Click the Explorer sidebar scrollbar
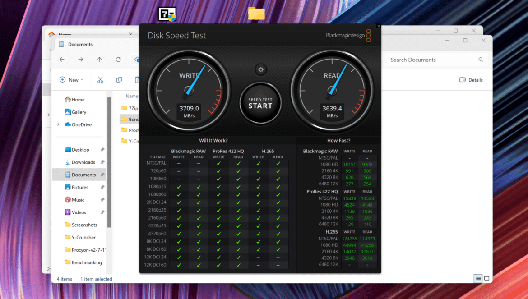 click(109, 162)
